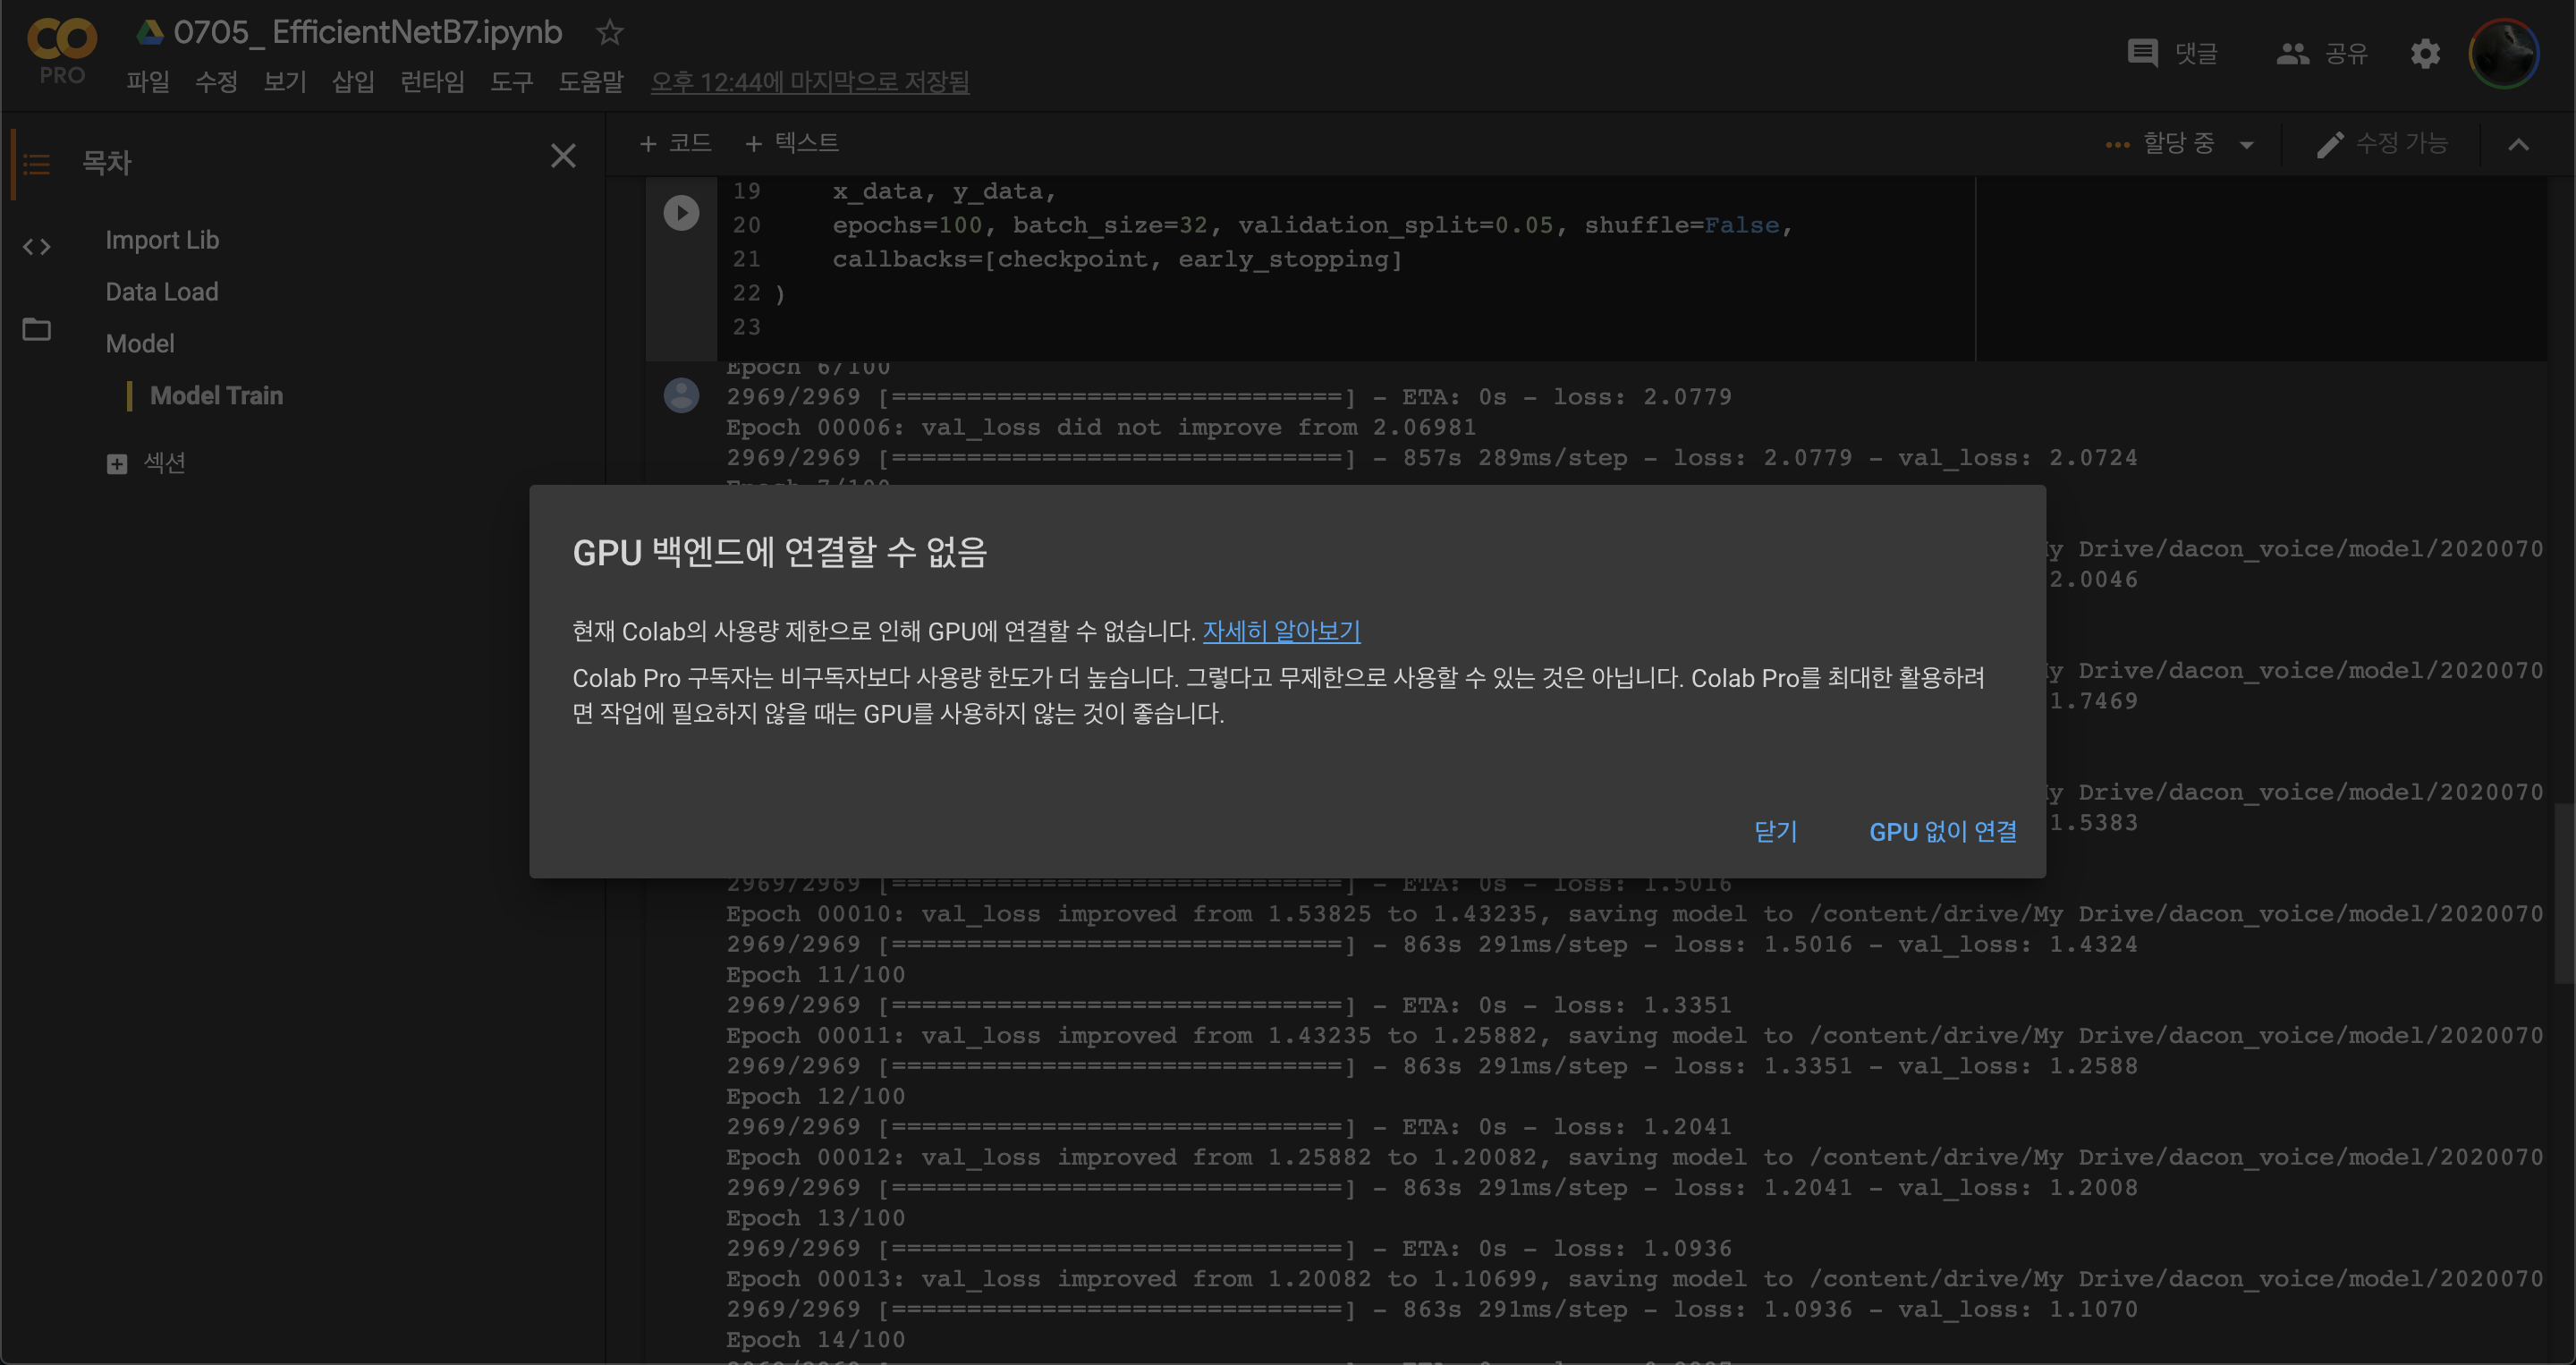The height and width of the screenshot is (1365, 2576).
Task: Open the Files folder sidebar icon
Action: coord(37,329)
